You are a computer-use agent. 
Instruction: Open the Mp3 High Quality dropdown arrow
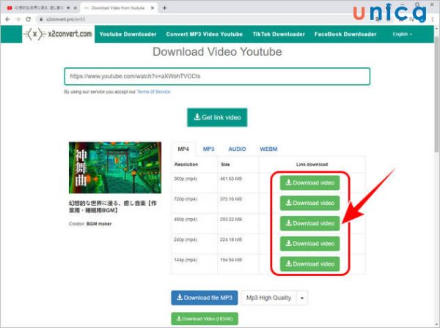coord(302,298)
